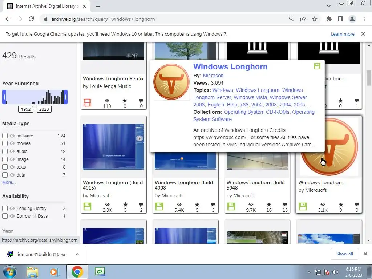This screenshot has width=372, height=279.
Task: Open the Chrome profile avatar
Action: [x=352, y=19]
